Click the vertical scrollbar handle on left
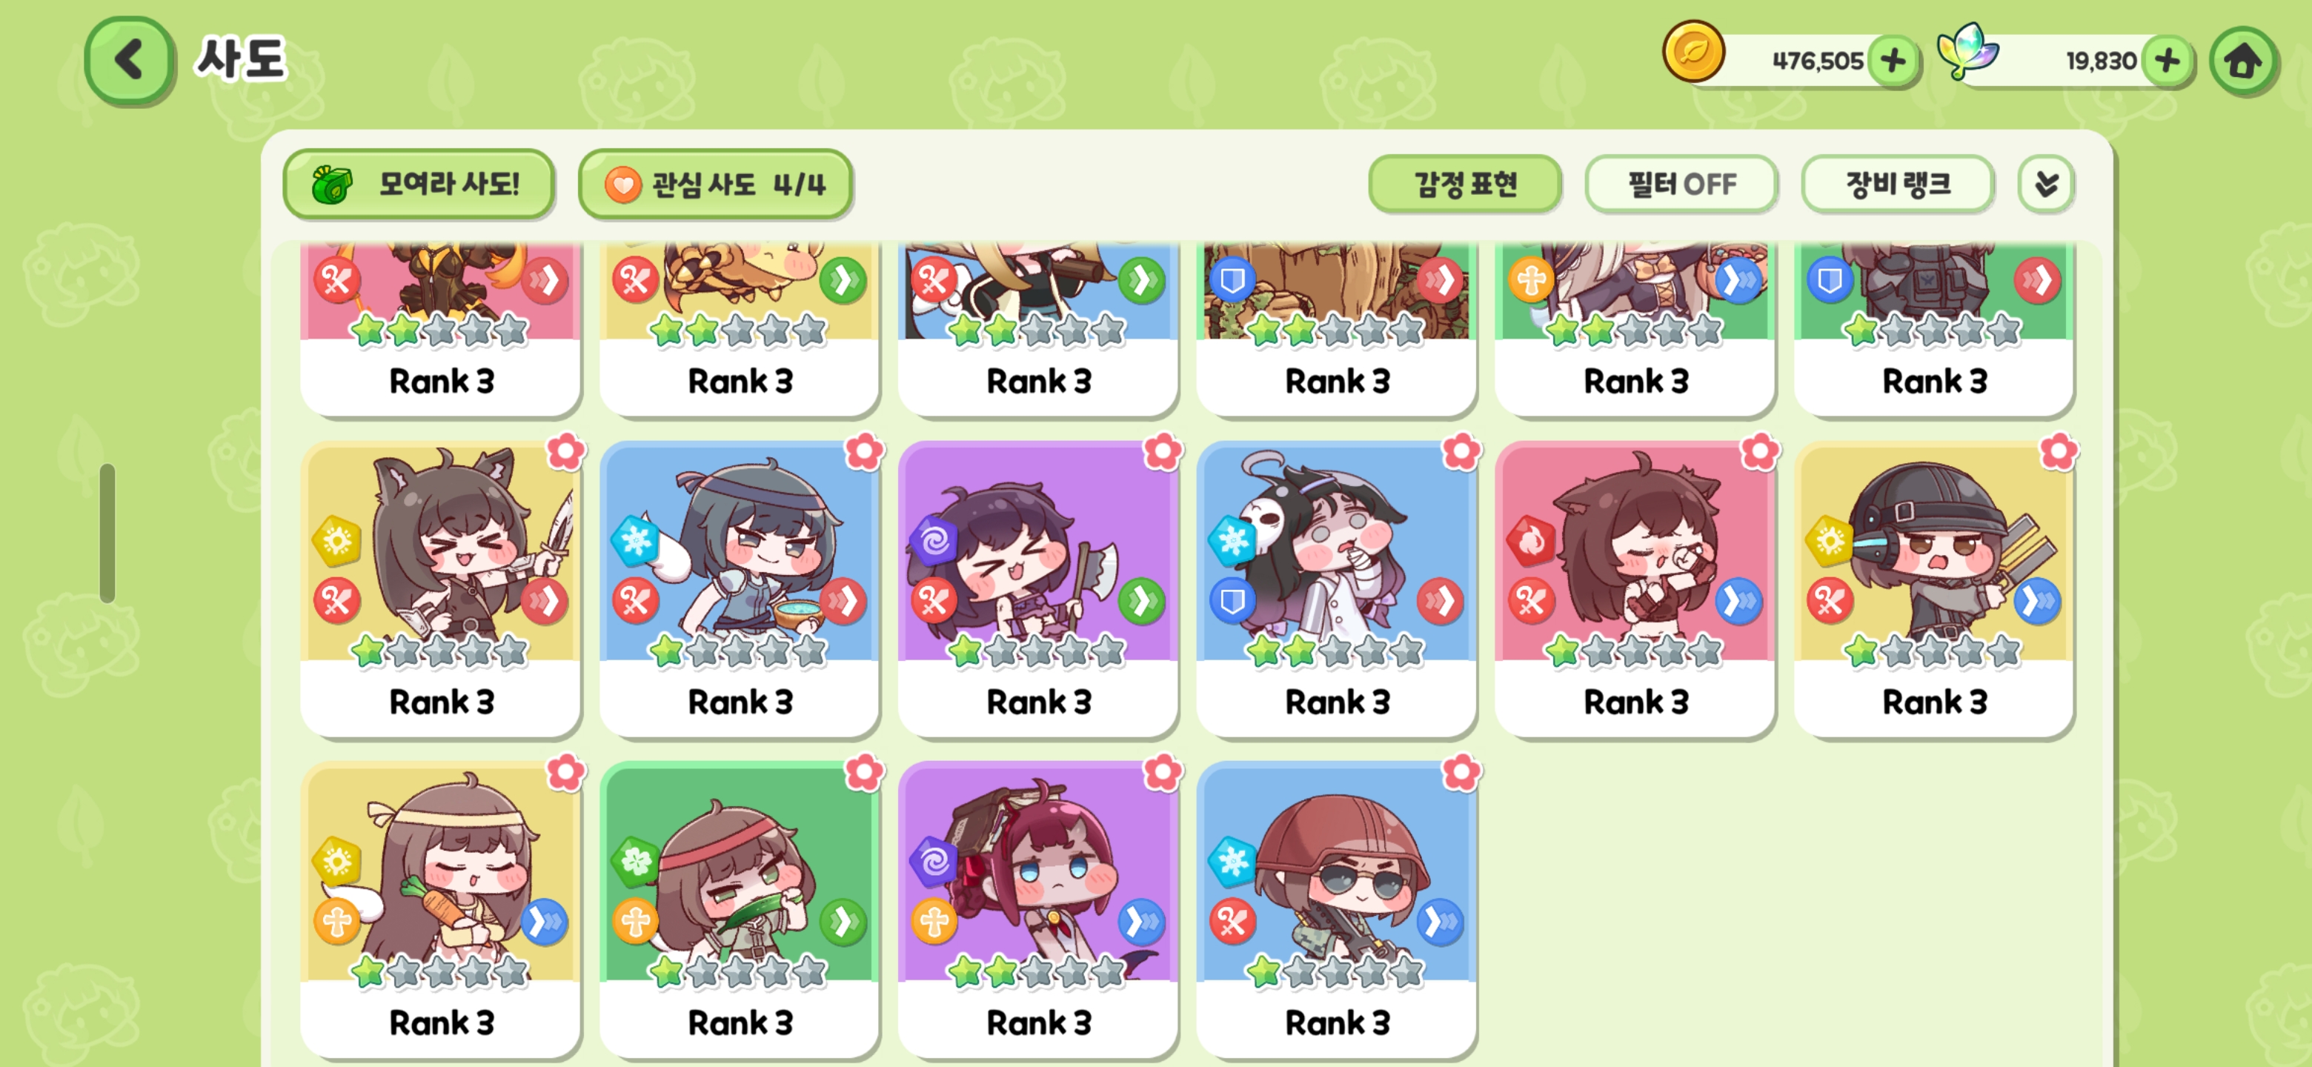Image resolution: width=2312 pixels, height=1067 pixels. (x=107, y=532)
